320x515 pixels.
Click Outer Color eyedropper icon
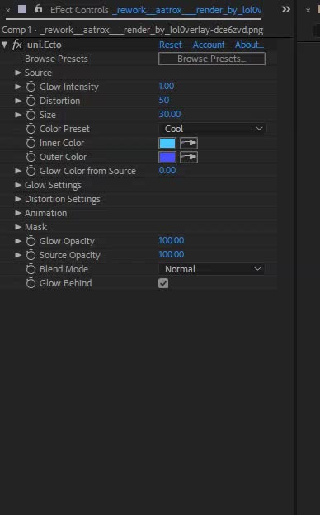[x=189, y=158]
